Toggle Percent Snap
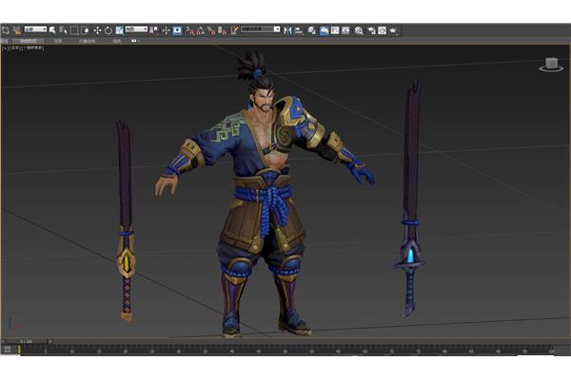This screenshot has height=380, width=571. (x=211, y=30)
